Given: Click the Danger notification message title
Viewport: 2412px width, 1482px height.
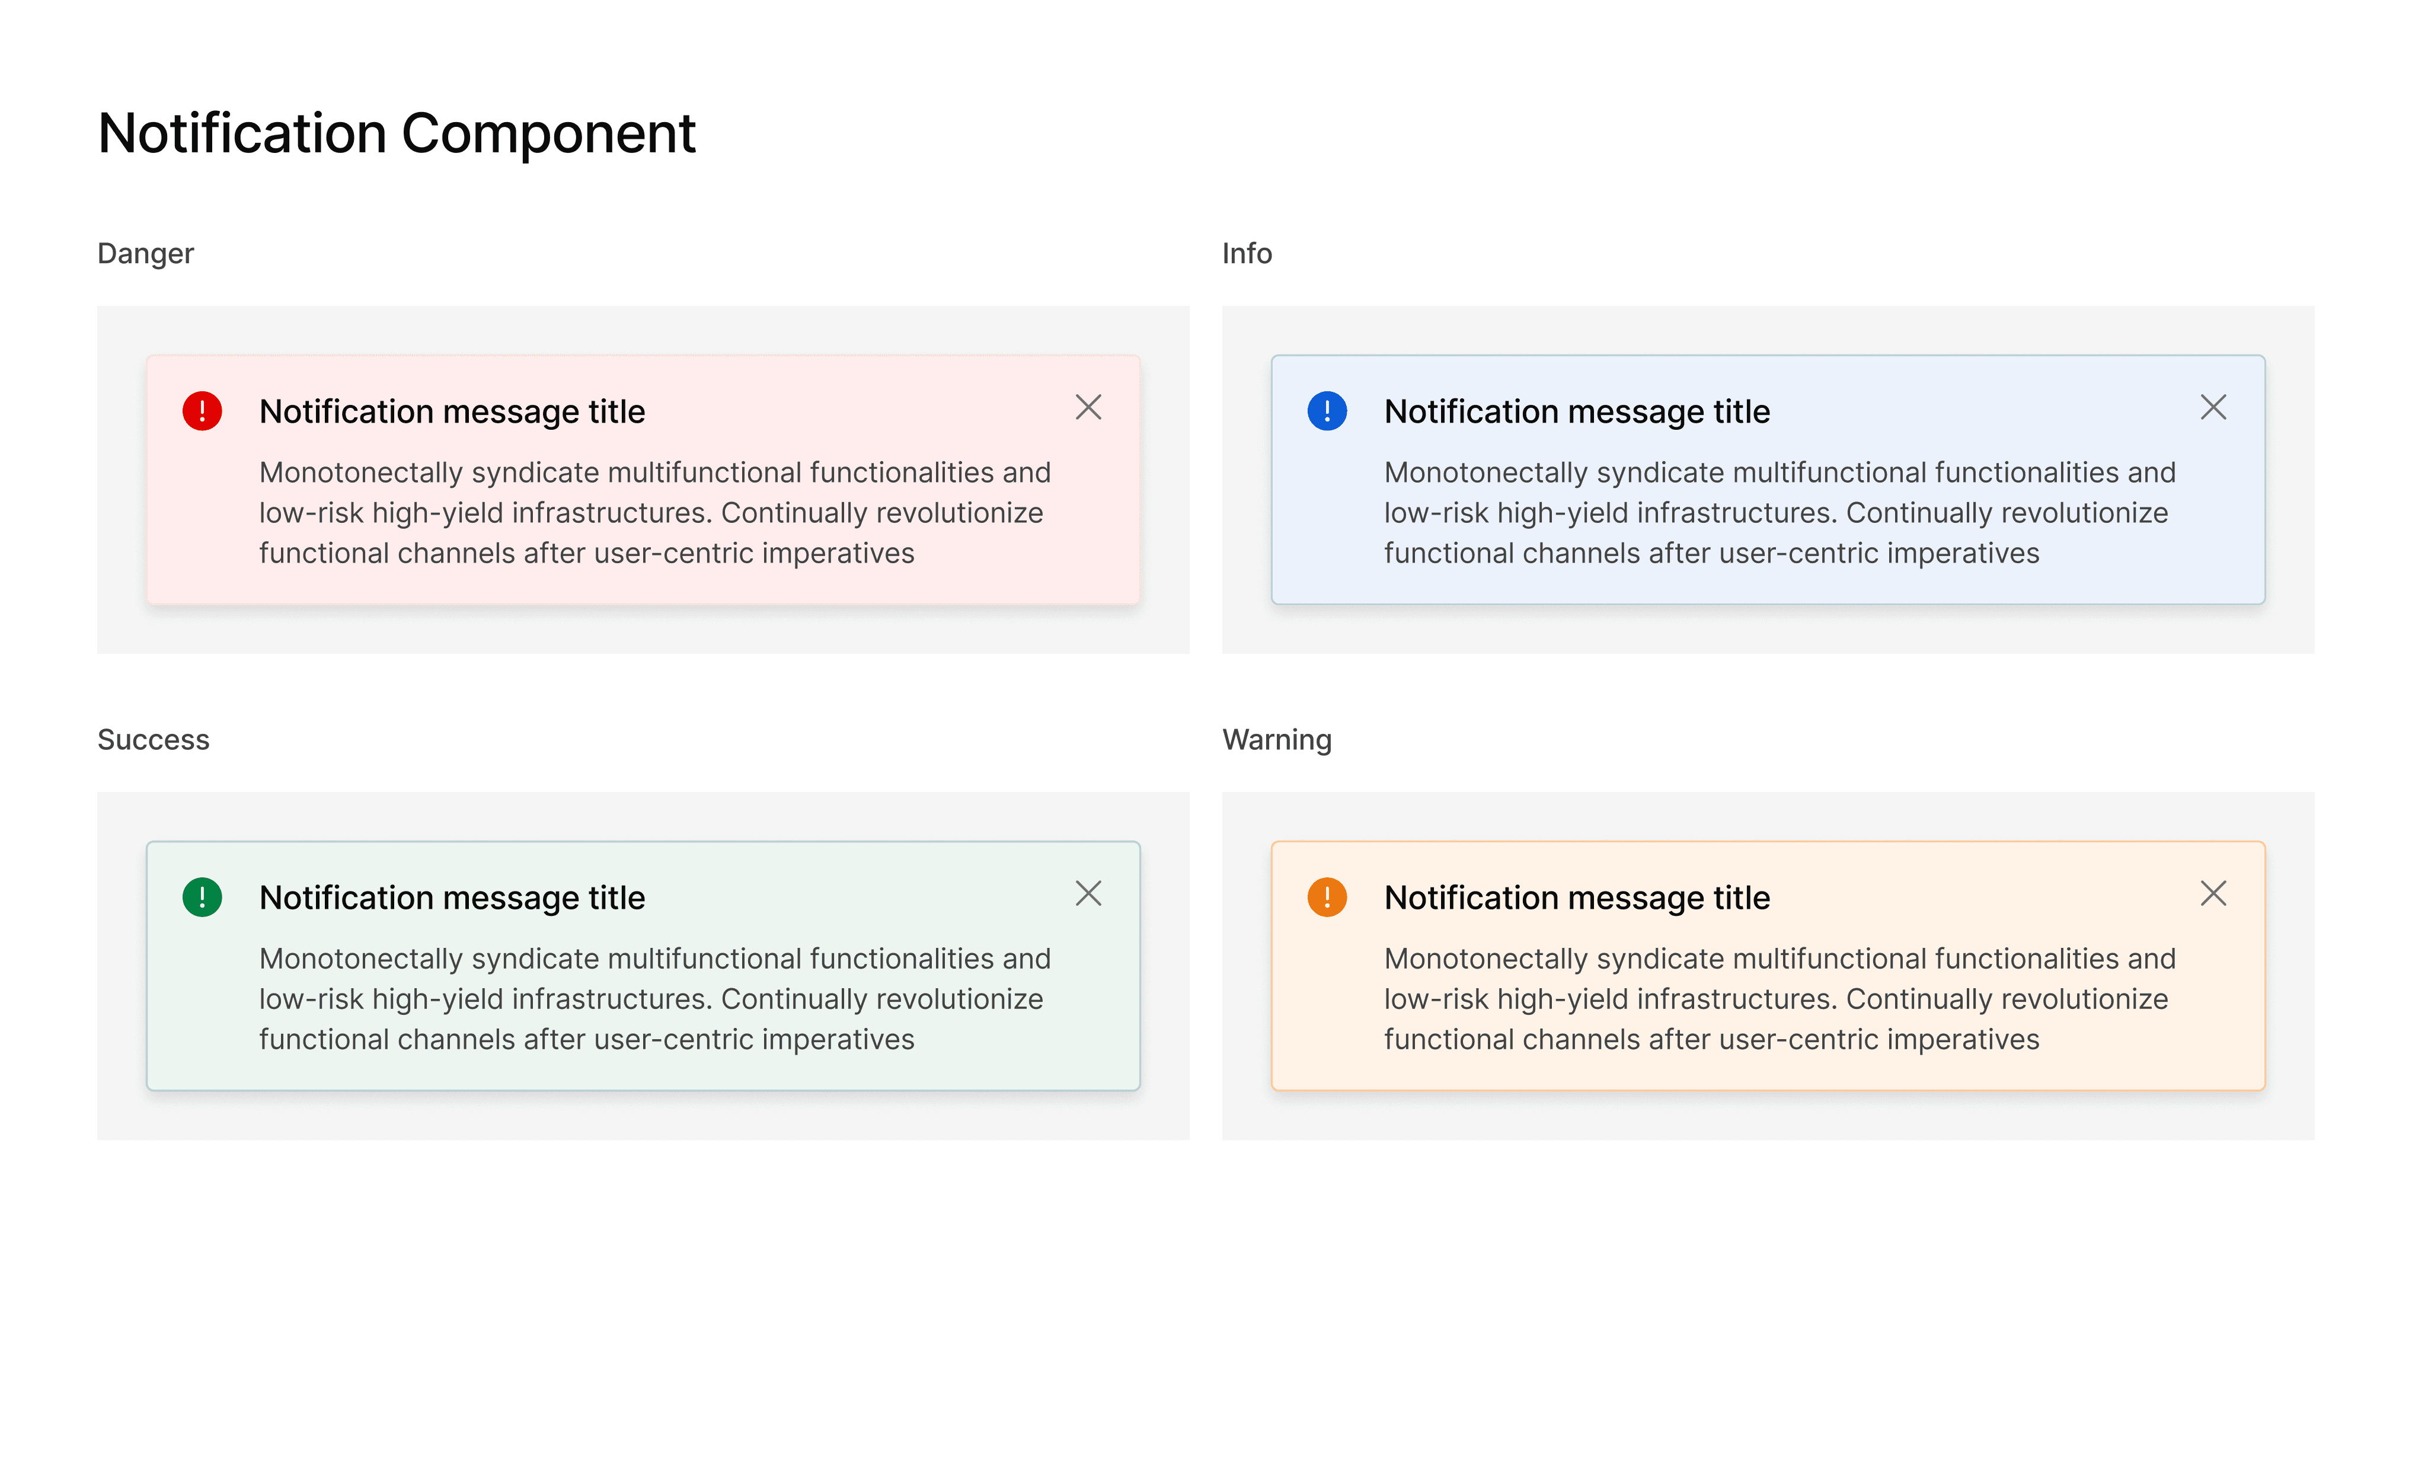Looking at the screenshot, I should point(452,411).
